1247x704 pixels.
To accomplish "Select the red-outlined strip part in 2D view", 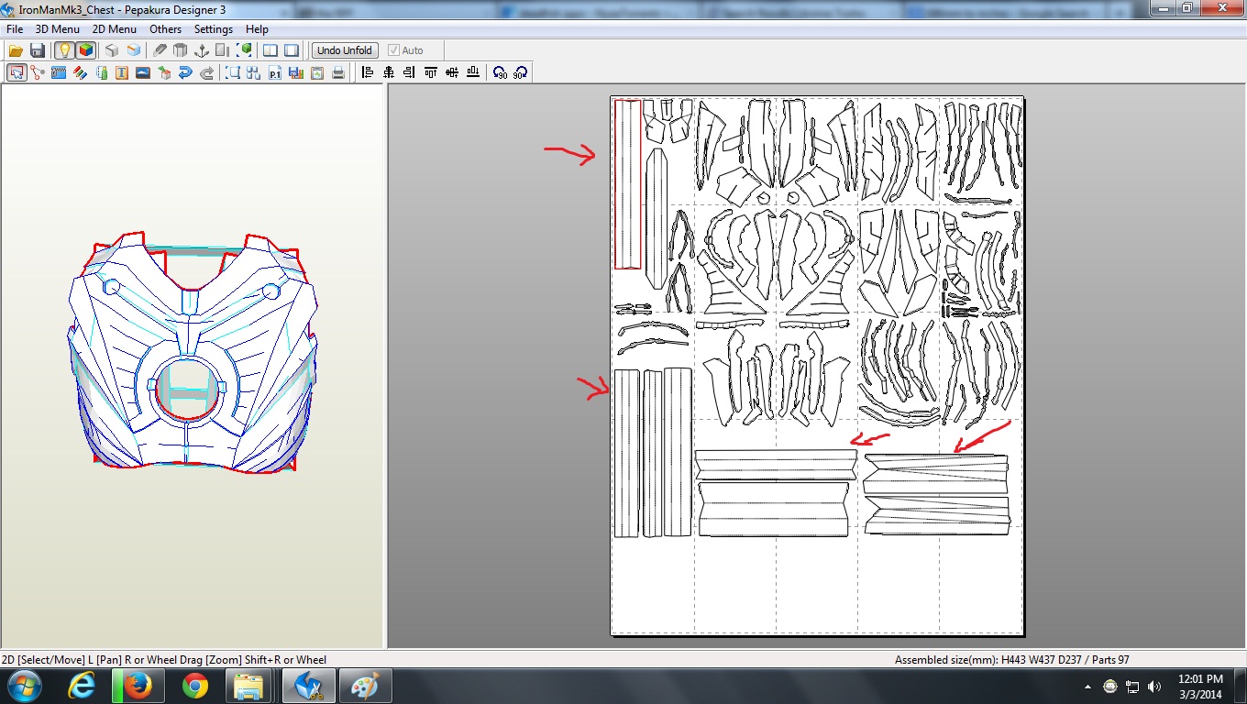I will click(x=627, y=184).
